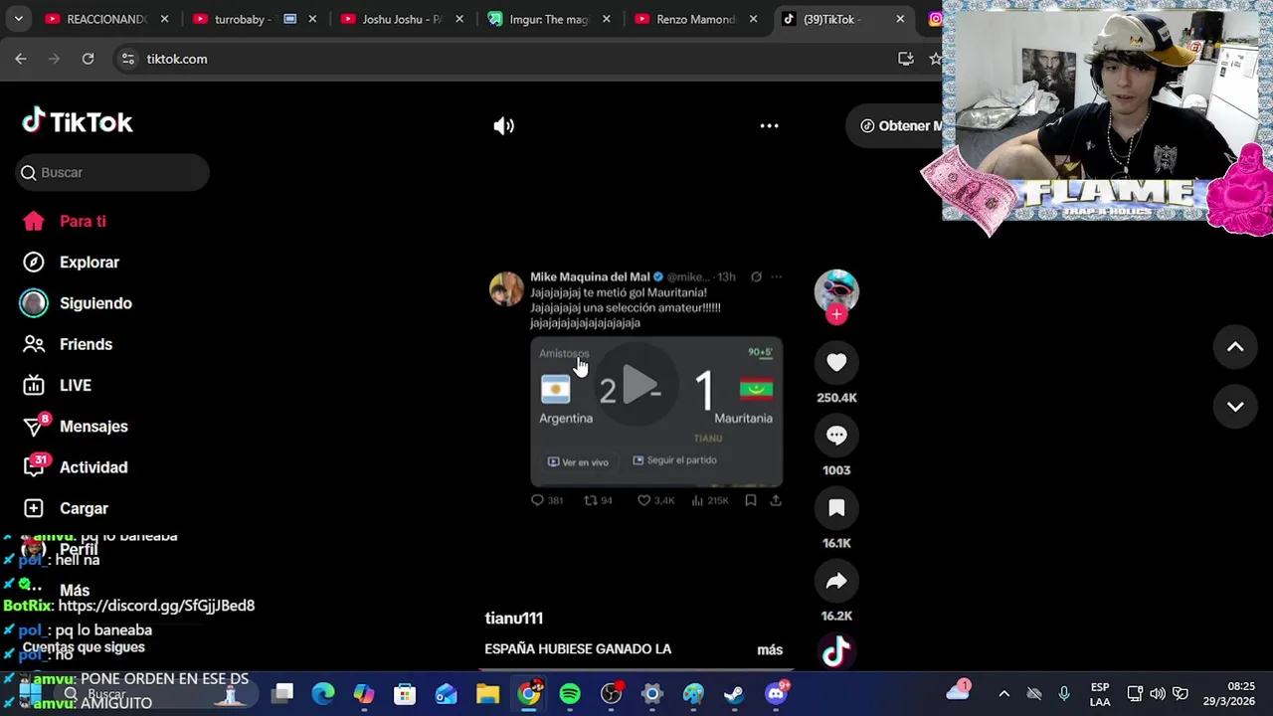Follow creator with red plus badge
The width and height of the screenshot is (1273, 716).
836,314
